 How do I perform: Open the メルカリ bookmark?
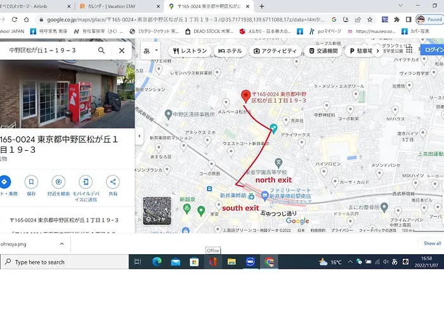click(x=265, y=31)
